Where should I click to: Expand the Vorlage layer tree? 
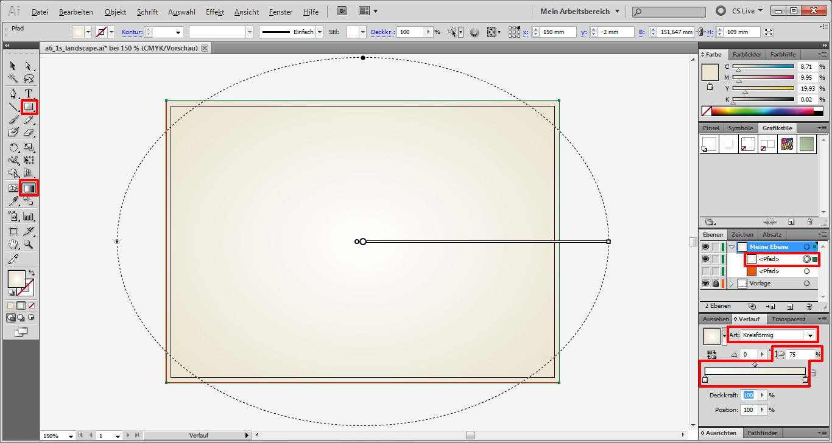(x=732, y=284)
